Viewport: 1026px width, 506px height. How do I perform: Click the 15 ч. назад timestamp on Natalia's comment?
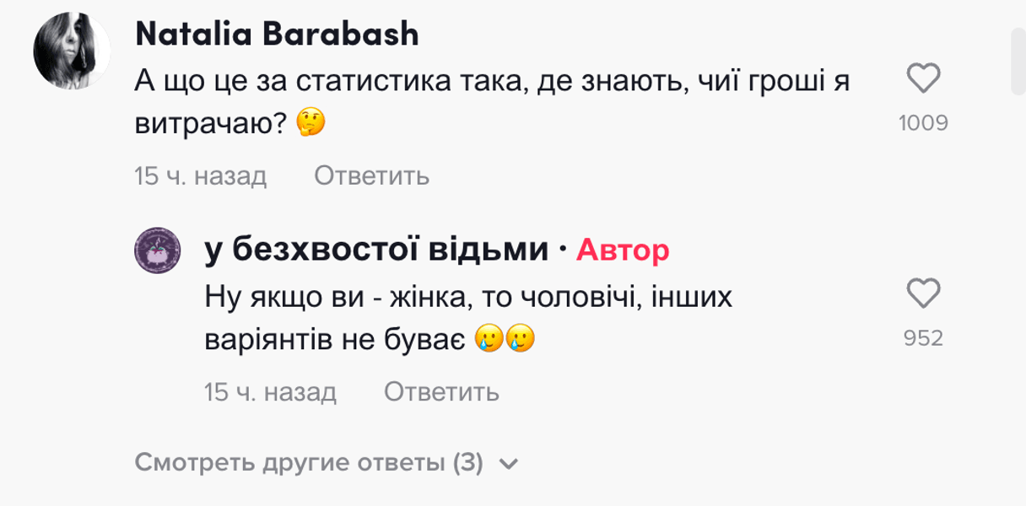[200, 176]
